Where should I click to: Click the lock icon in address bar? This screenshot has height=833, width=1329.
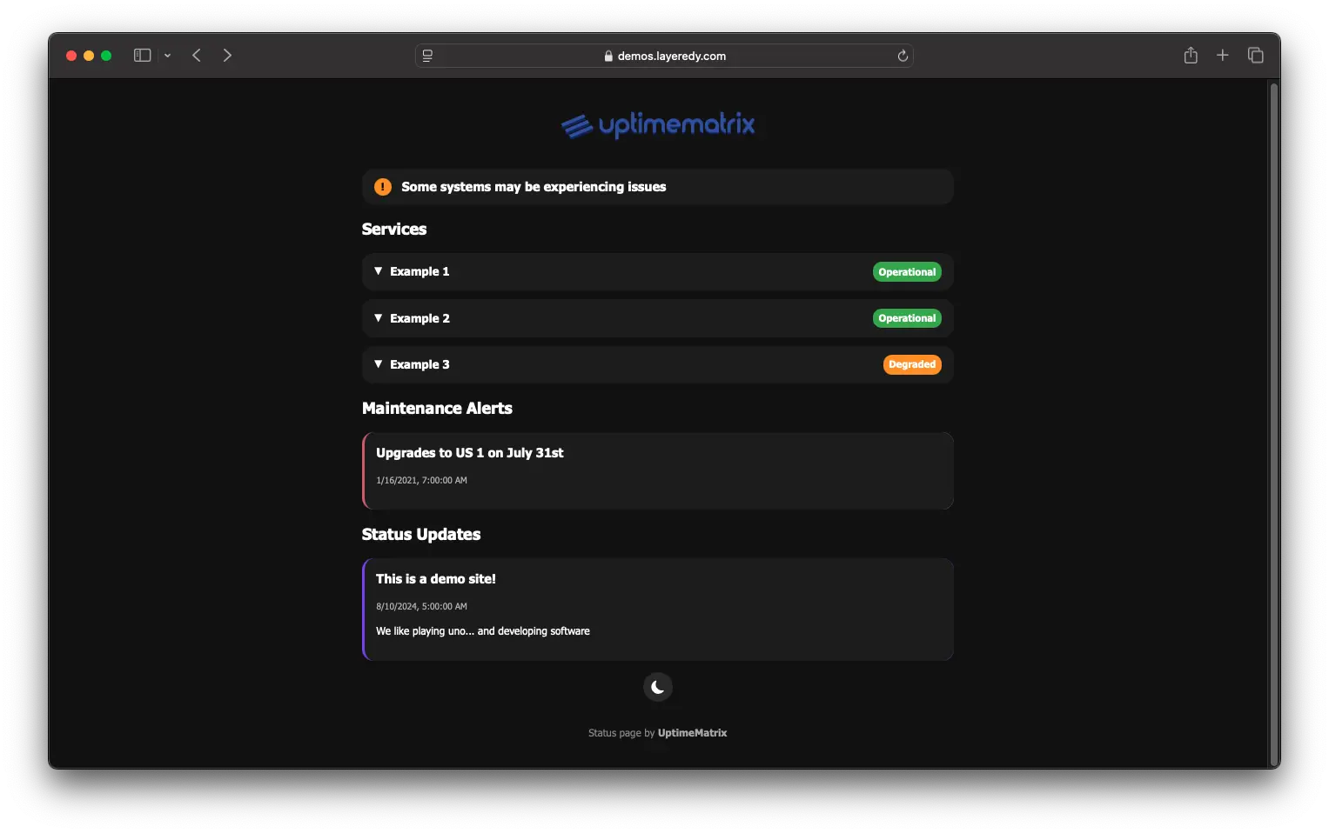point(608,56)
